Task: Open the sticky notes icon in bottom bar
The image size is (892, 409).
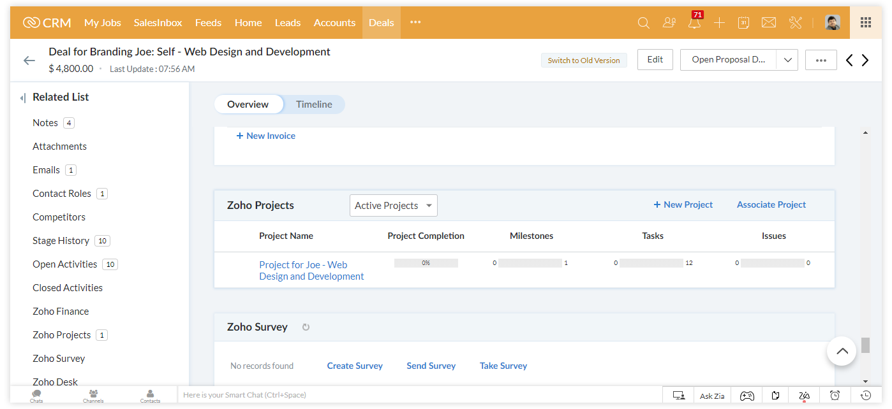Action: point(775,396)
